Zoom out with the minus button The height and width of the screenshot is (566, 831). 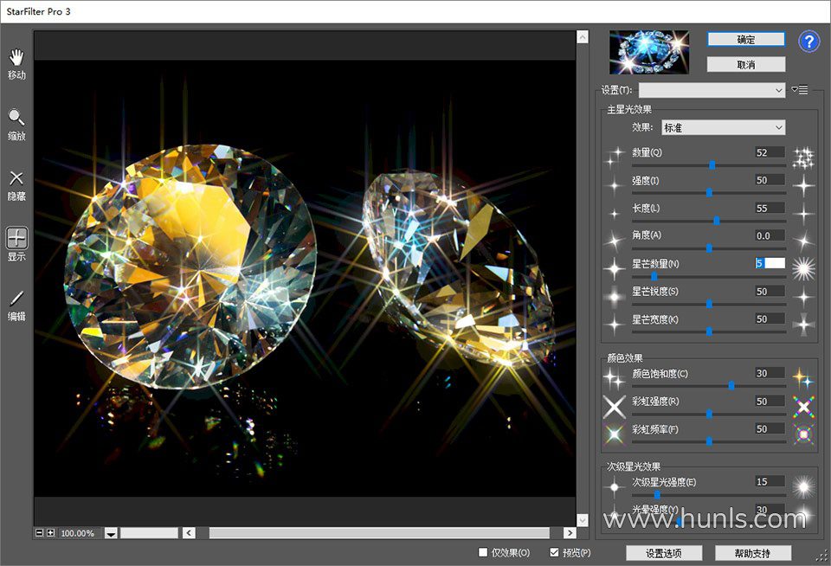(40, 532)
